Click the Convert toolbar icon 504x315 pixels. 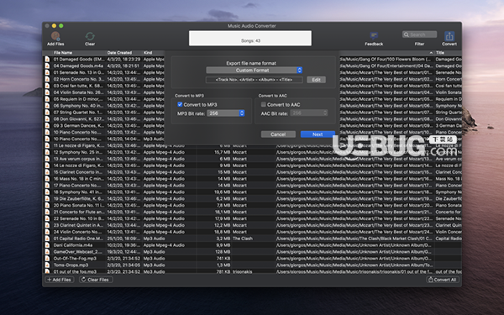[x=449, y=36]
